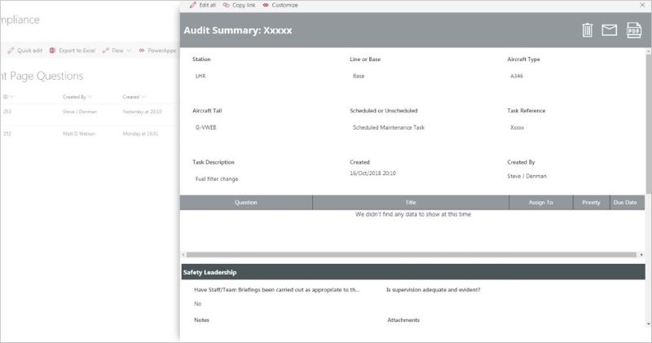
Task: Click Steve J Denman under Created By
Action: (526, 176)
